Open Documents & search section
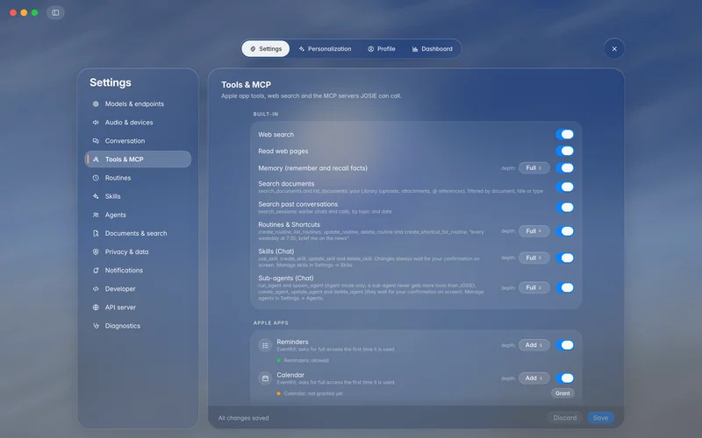Screen dimensions: 702x438 coord(138,233)
